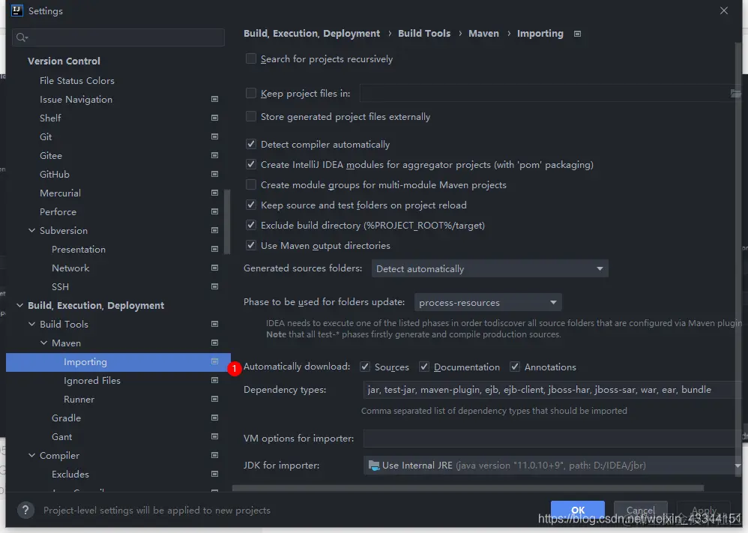Image resolution: width=748 pixels, height=533 pixels.
Task: Uncheck automatic download of Sources
Action: [x=365, y=367]
